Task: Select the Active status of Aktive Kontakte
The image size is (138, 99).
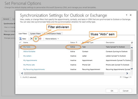Action: (73, 52)
